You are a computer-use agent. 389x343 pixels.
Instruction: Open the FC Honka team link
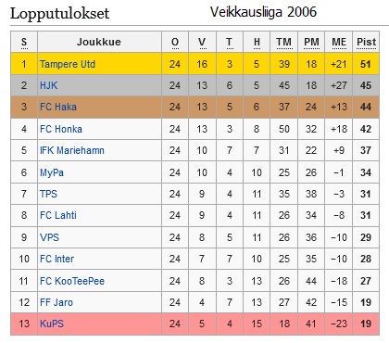click(x=61, y=129)
